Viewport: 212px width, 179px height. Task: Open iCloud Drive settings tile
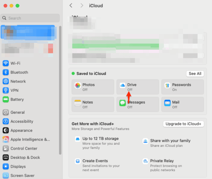pos(137,87)
